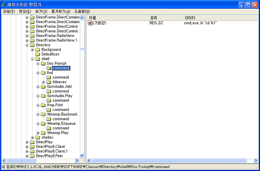Maximize the registry editor window
This screenshot has width=260, height=171.
[x=248, y=5]
